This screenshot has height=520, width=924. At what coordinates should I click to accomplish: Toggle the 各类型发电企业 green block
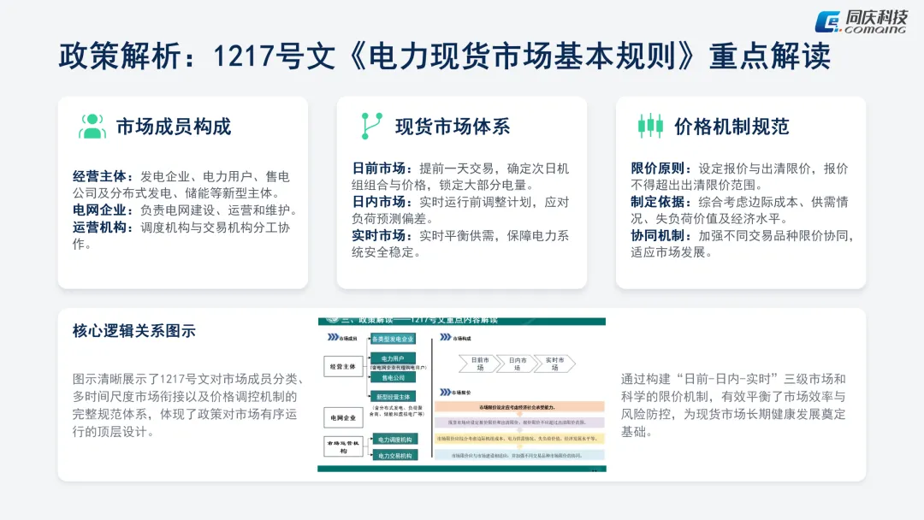[x=394, y=340]
